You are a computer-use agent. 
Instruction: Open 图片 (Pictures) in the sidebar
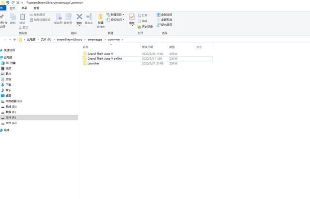point(8,74)
